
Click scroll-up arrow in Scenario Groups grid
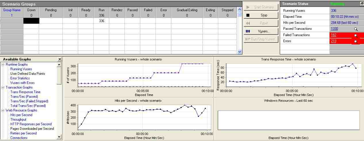point(240,10)
